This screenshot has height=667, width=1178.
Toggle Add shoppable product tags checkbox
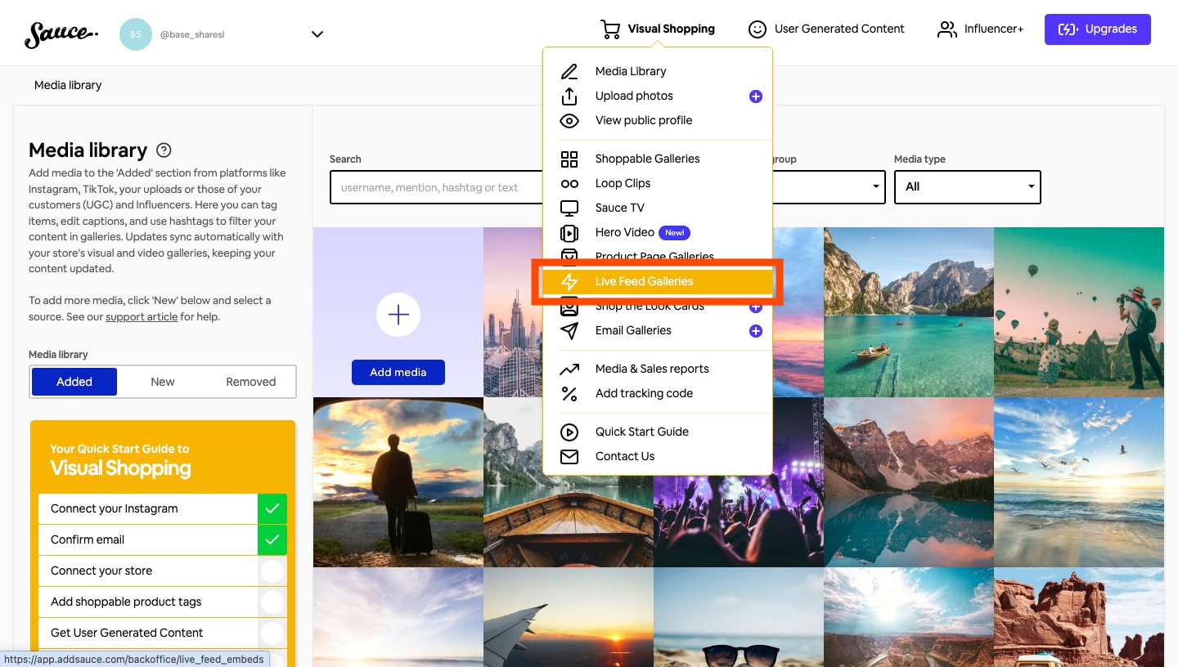coord(272,602)
